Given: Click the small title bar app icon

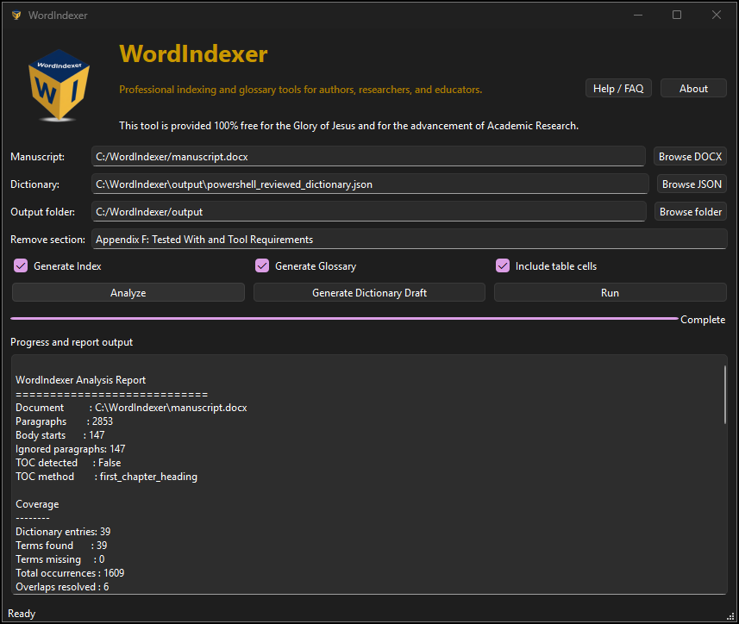Looking at the screenshot, I should click(16, 15).
